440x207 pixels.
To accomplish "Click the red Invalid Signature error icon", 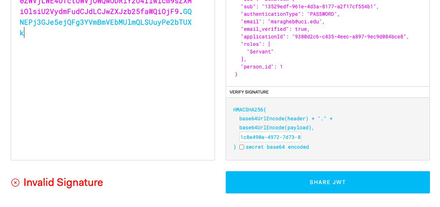I will pyautogui.click(x=15, y=183).
